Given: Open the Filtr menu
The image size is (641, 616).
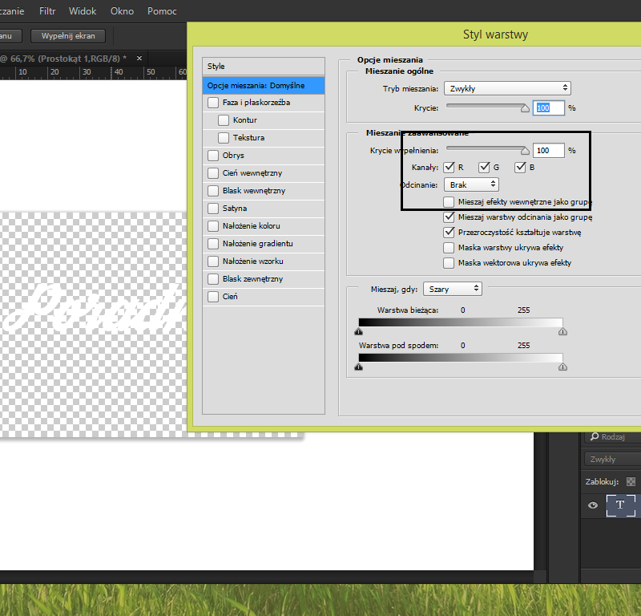Looking at the screenshot, I should (47, 11).
